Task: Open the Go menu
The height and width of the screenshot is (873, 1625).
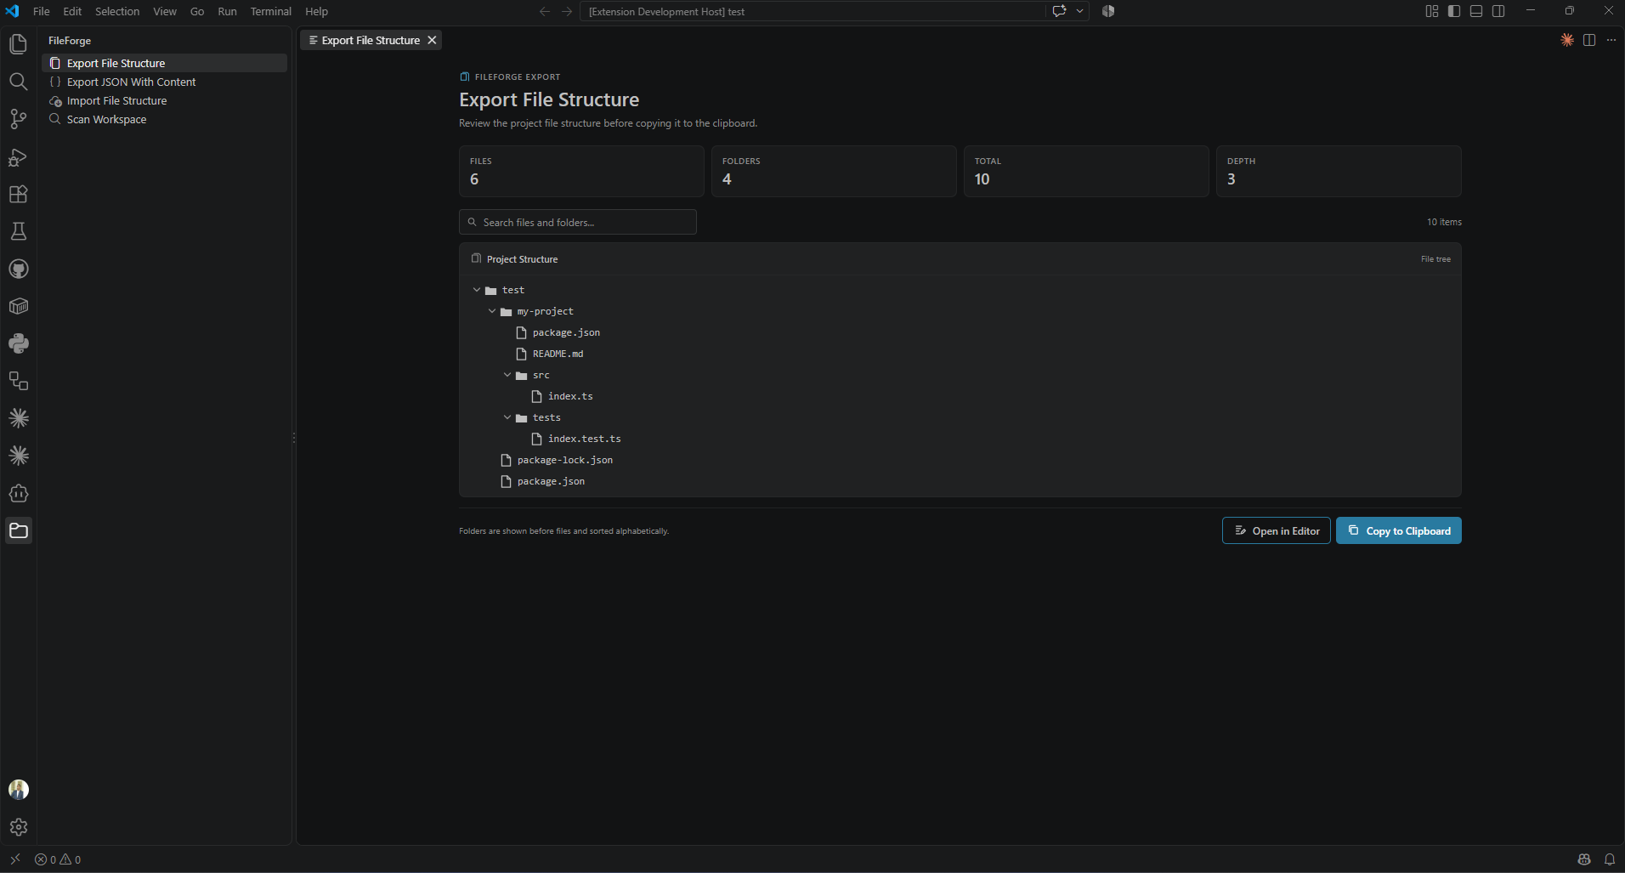Action: pos(197,11)
